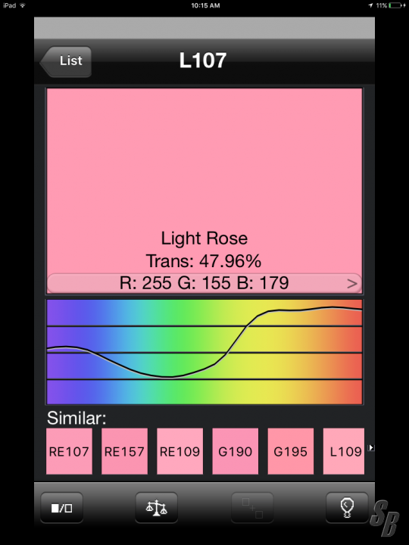This screenshot has width=409, height=545.
Task: Tap the R: 255 G: 155 B: 179 bar
Action: pyautogui.click(x=204, y=283)
